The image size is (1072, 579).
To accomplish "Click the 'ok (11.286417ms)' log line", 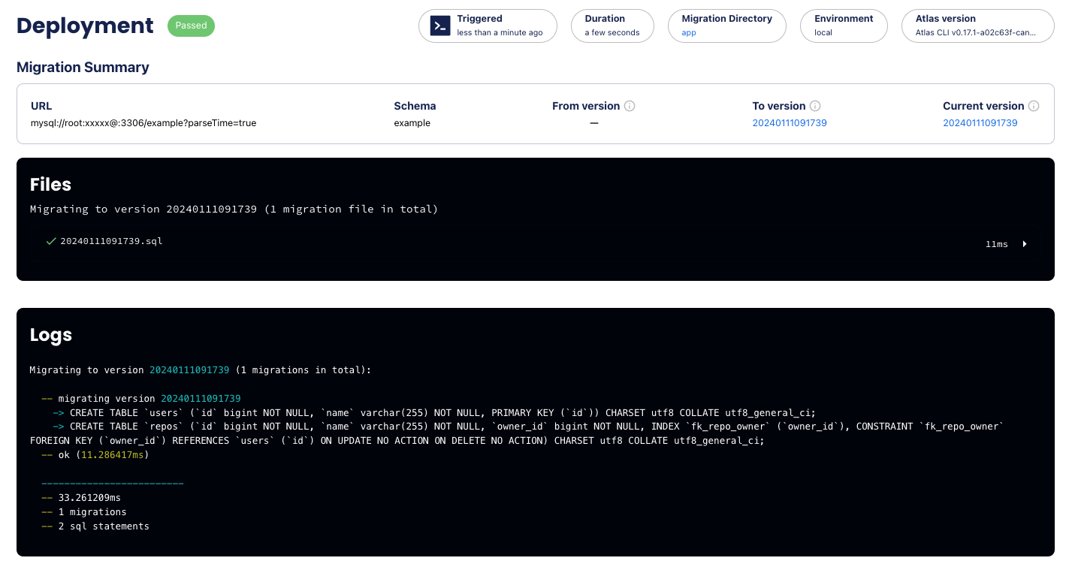I will tap(95, 455).
